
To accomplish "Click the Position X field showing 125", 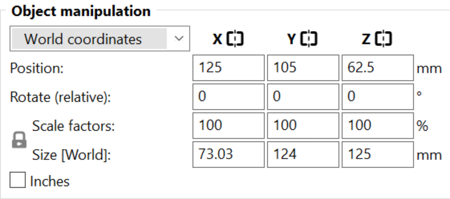I will point(228,68).
